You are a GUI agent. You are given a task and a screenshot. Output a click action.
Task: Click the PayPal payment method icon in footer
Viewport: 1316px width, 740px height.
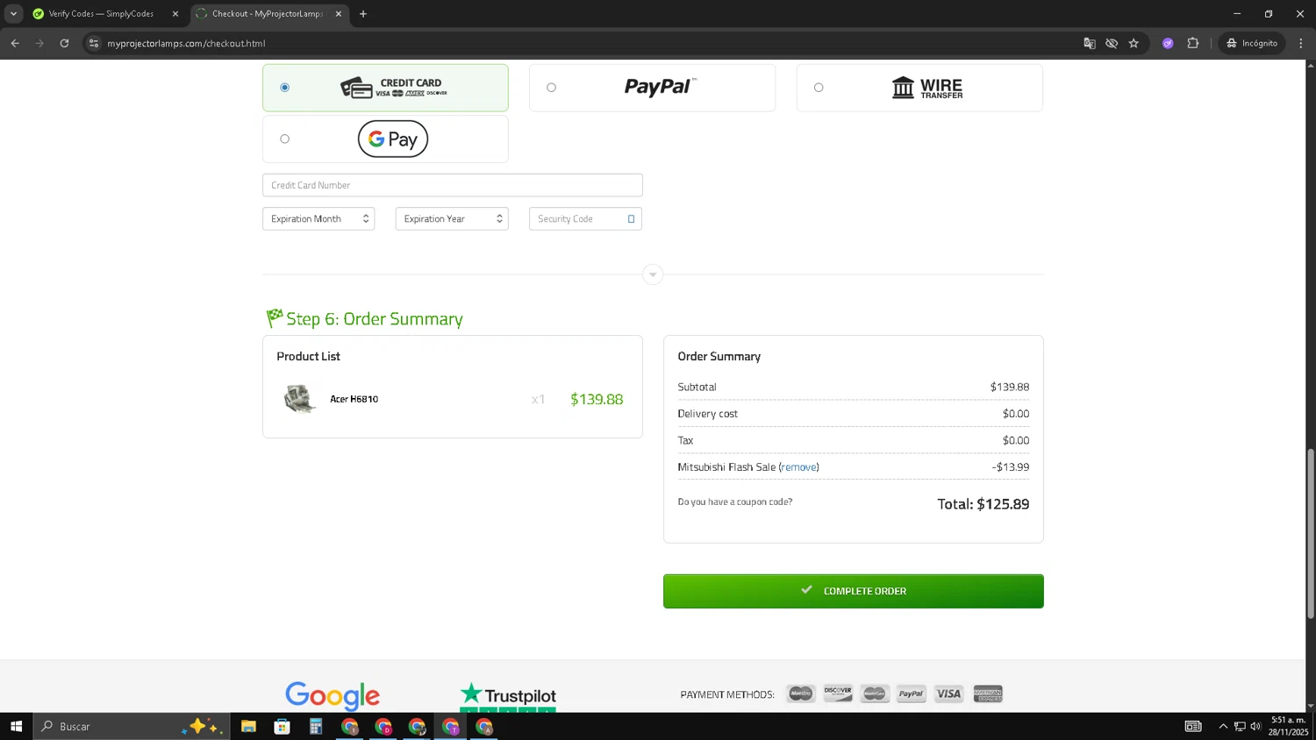[912, 694]
